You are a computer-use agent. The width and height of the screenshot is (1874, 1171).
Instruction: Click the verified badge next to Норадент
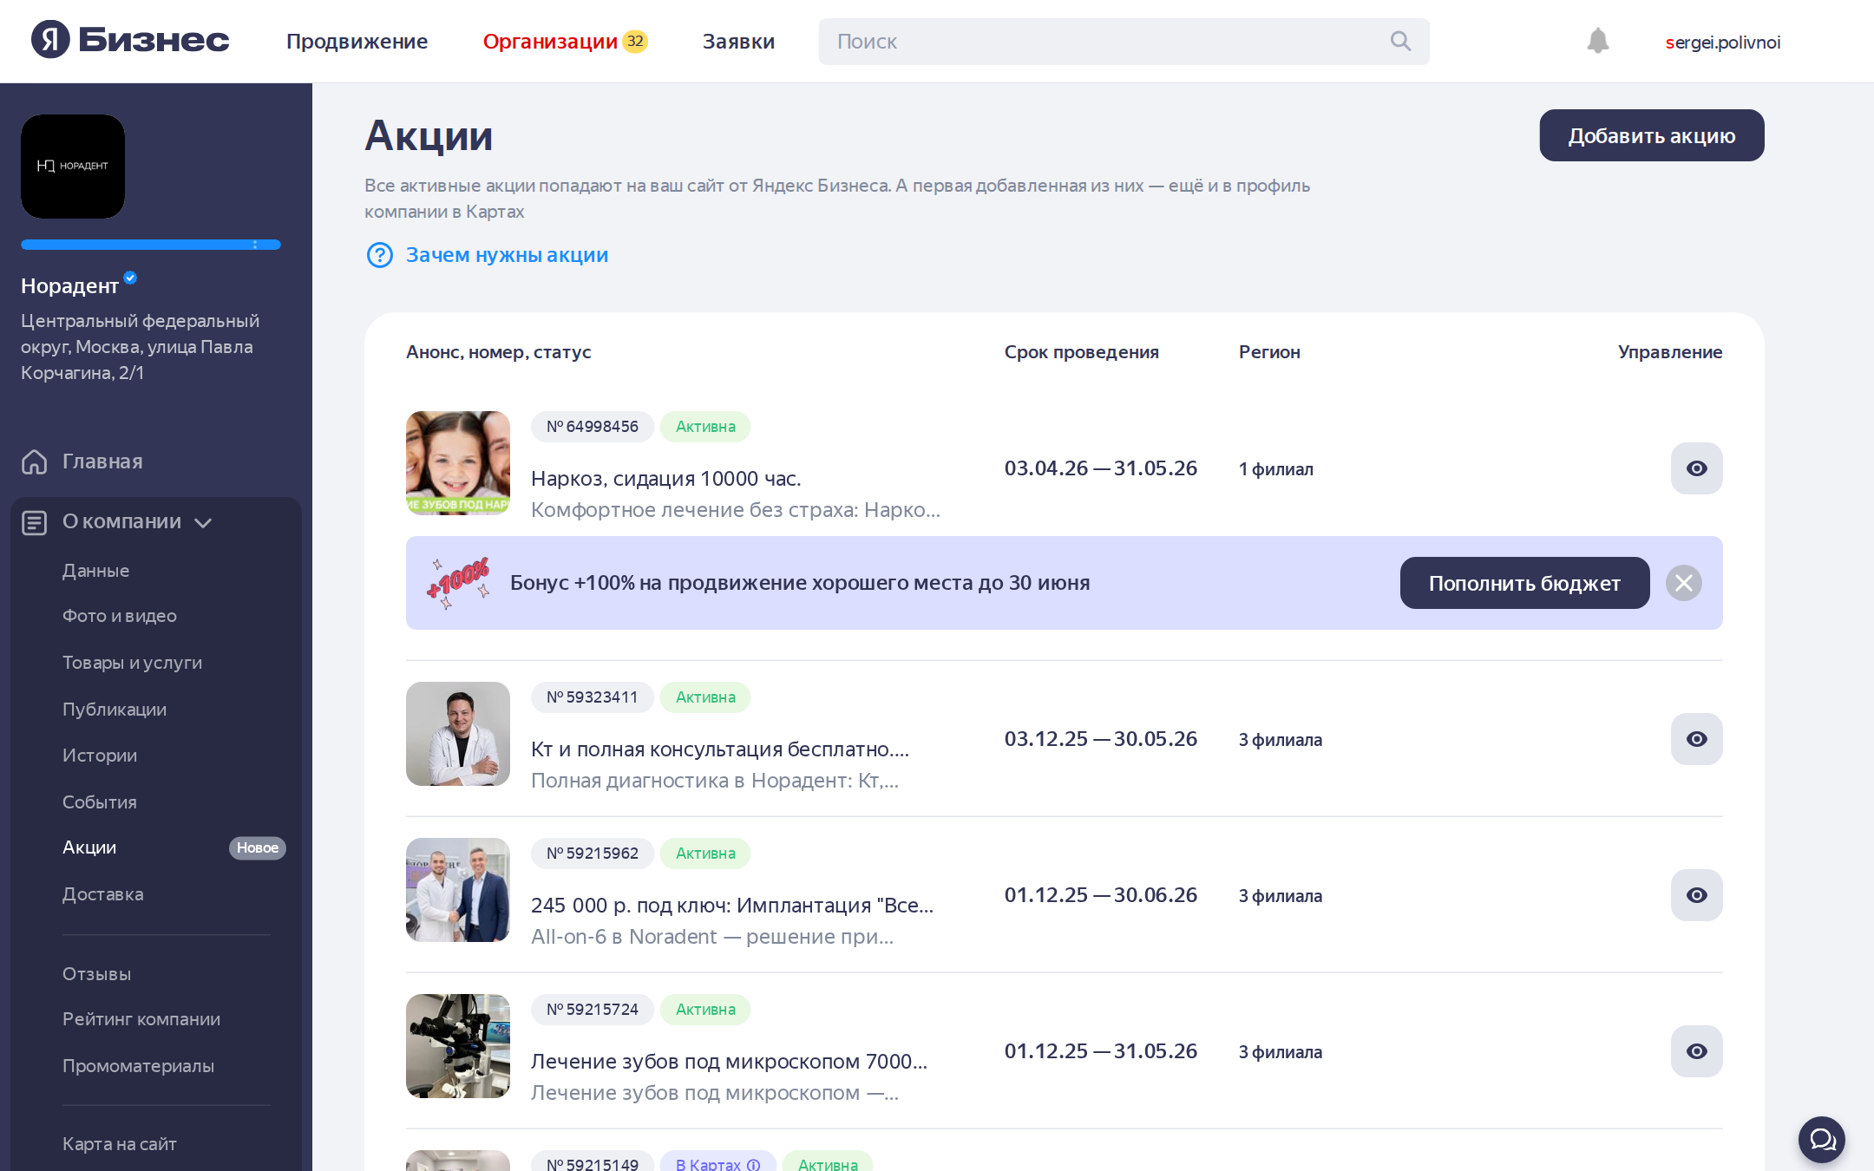130,278
